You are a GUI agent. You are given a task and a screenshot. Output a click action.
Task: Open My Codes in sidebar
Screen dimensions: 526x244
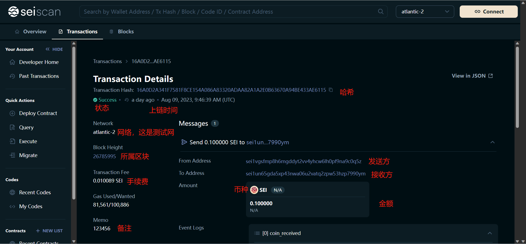click(x=26, y=206)
